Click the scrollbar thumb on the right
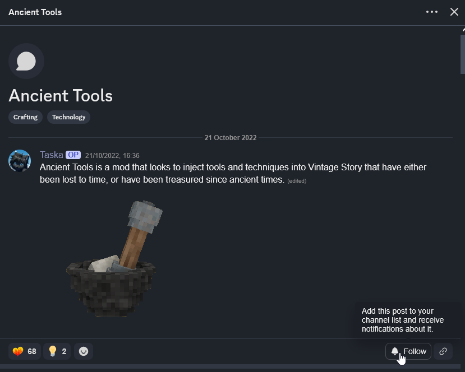This screenshot has height=372, width=465. pos(463,54)
